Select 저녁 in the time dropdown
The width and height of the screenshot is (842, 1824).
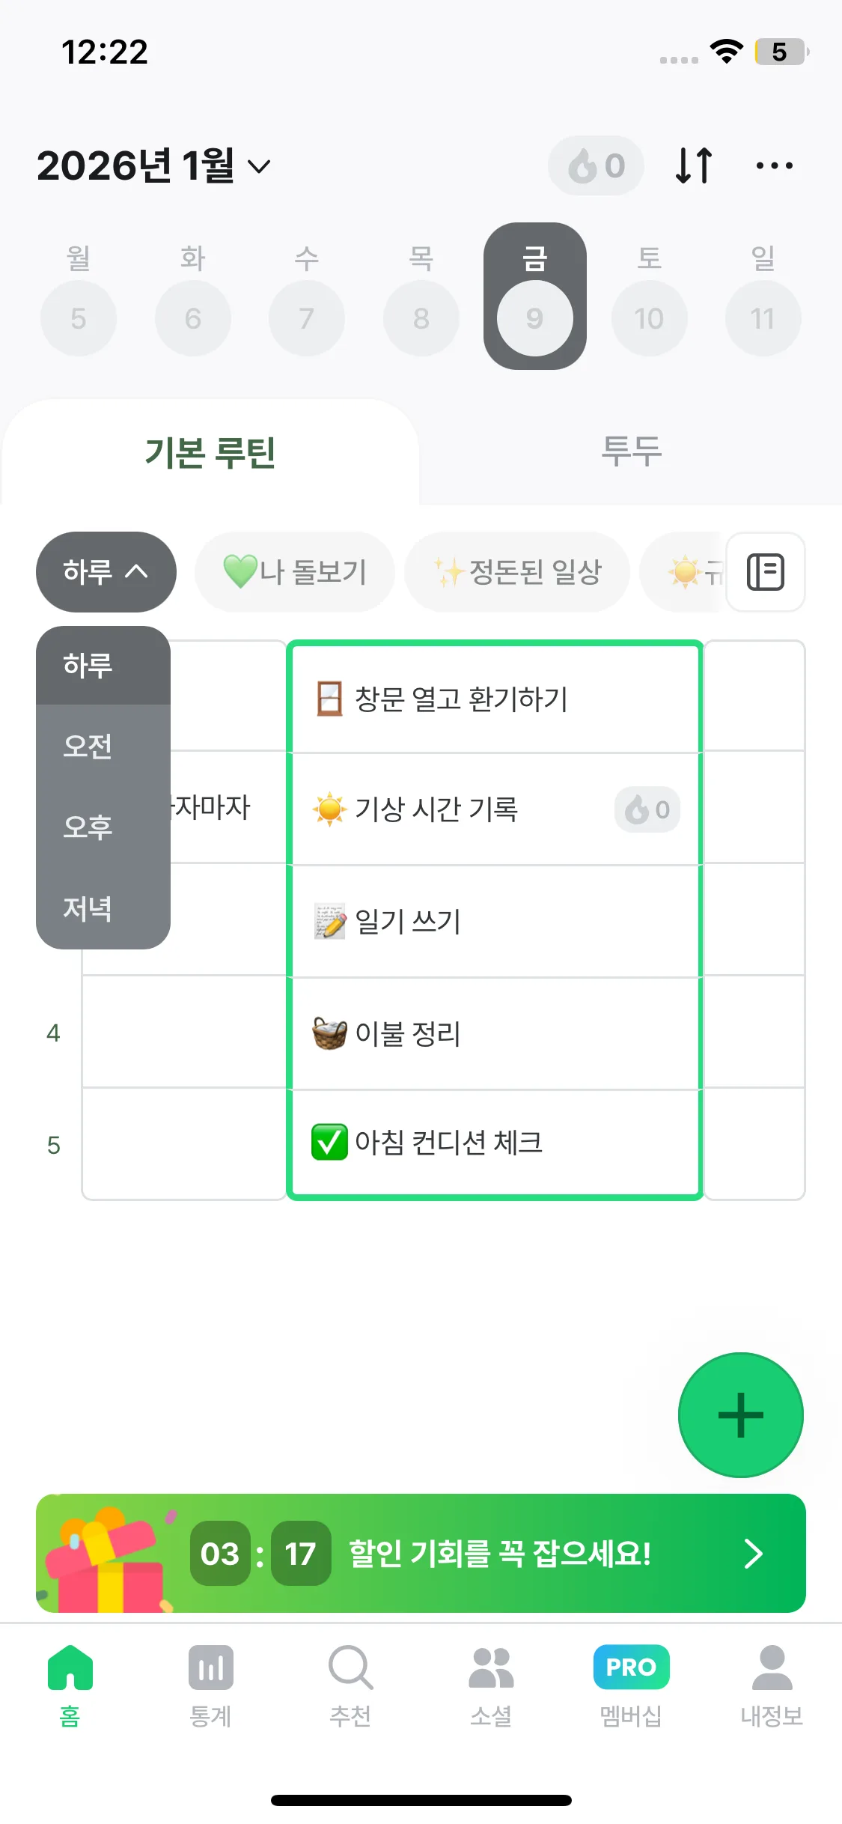[x=88, y=908]
